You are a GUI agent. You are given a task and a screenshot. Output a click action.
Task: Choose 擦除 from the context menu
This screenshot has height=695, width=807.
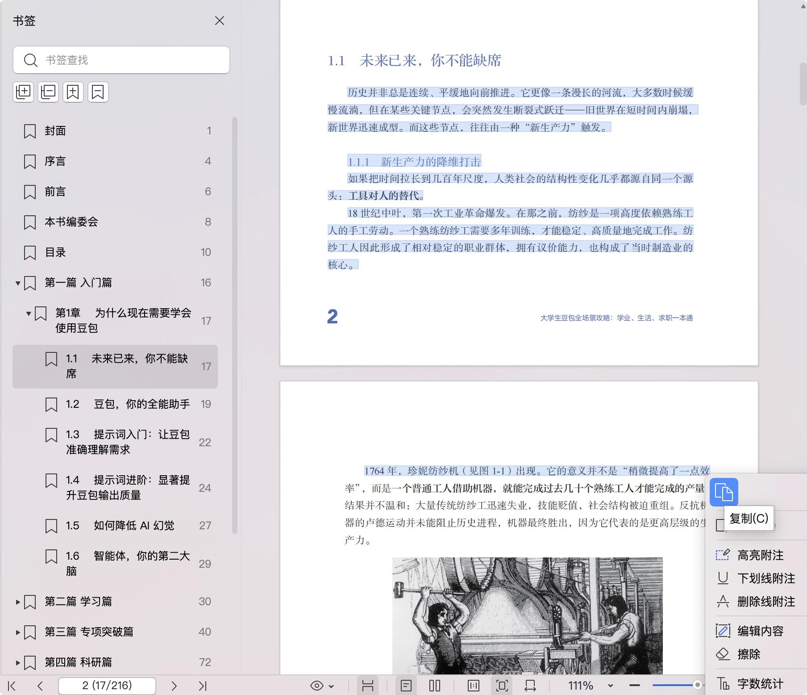tap(756, 654)
